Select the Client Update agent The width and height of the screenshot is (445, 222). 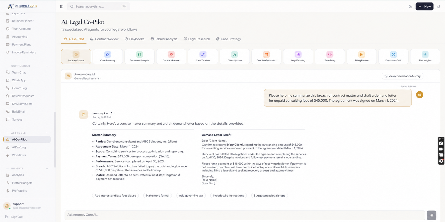(235, 57)
